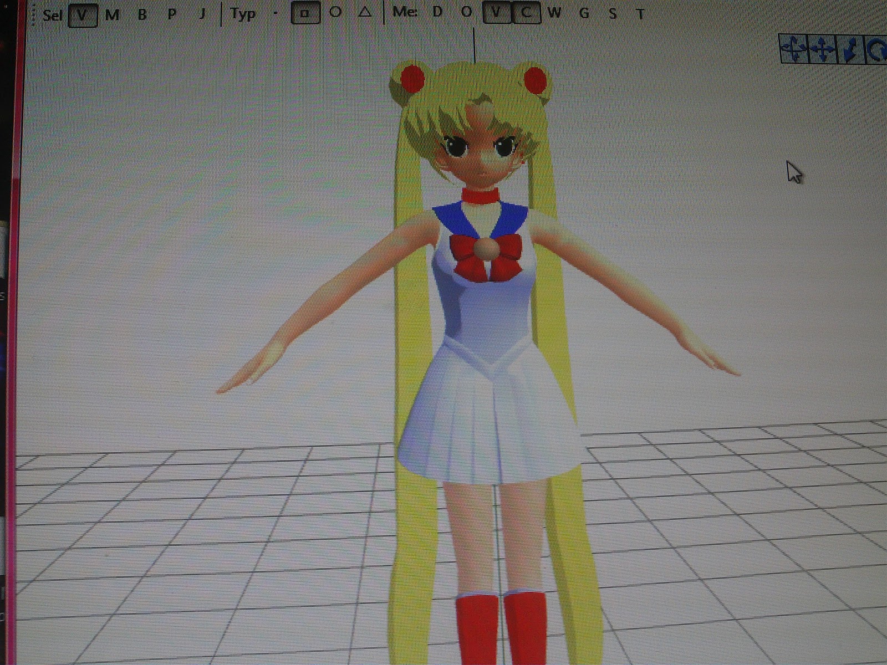Click the dot icon next to the Typ label

[275, 14]
